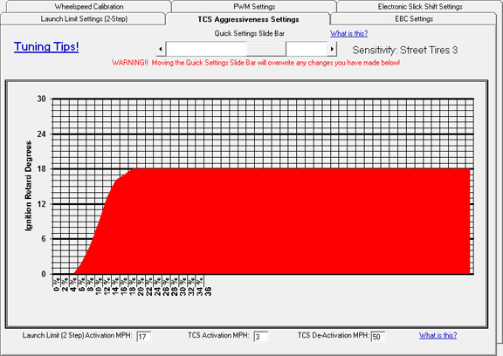
Task: Click the Quick Settings slide bar thumb
Action: click(x=266, y=50)
